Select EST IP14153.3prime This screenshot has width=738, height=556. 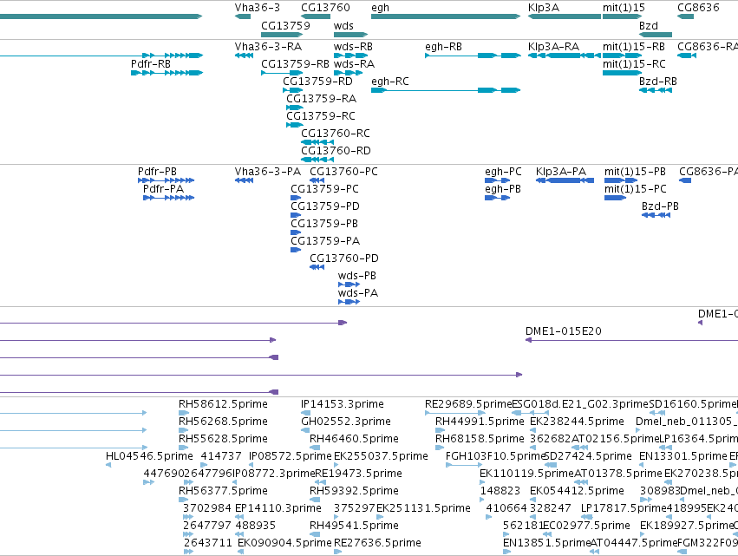[343, 404]
